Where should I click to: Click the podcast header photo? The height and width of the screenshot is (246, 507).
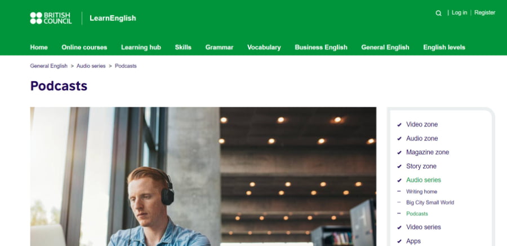[x=203, y=177]
